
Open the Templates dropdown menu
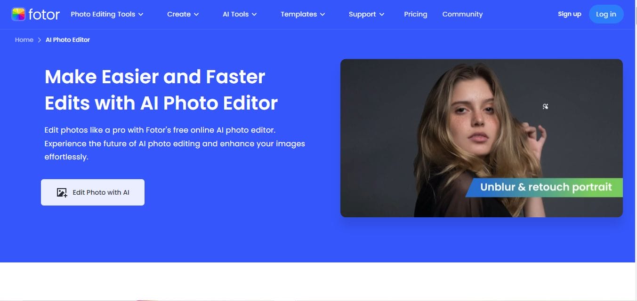303,14
